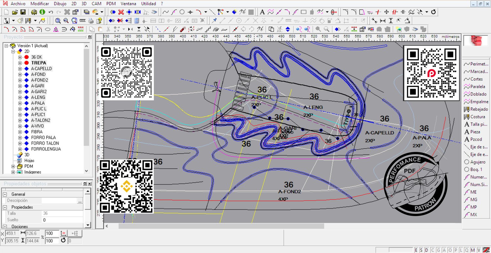491x253 pixels.
Task: Expand the 36 OK tree item
Action: click(x=20, y=57)
